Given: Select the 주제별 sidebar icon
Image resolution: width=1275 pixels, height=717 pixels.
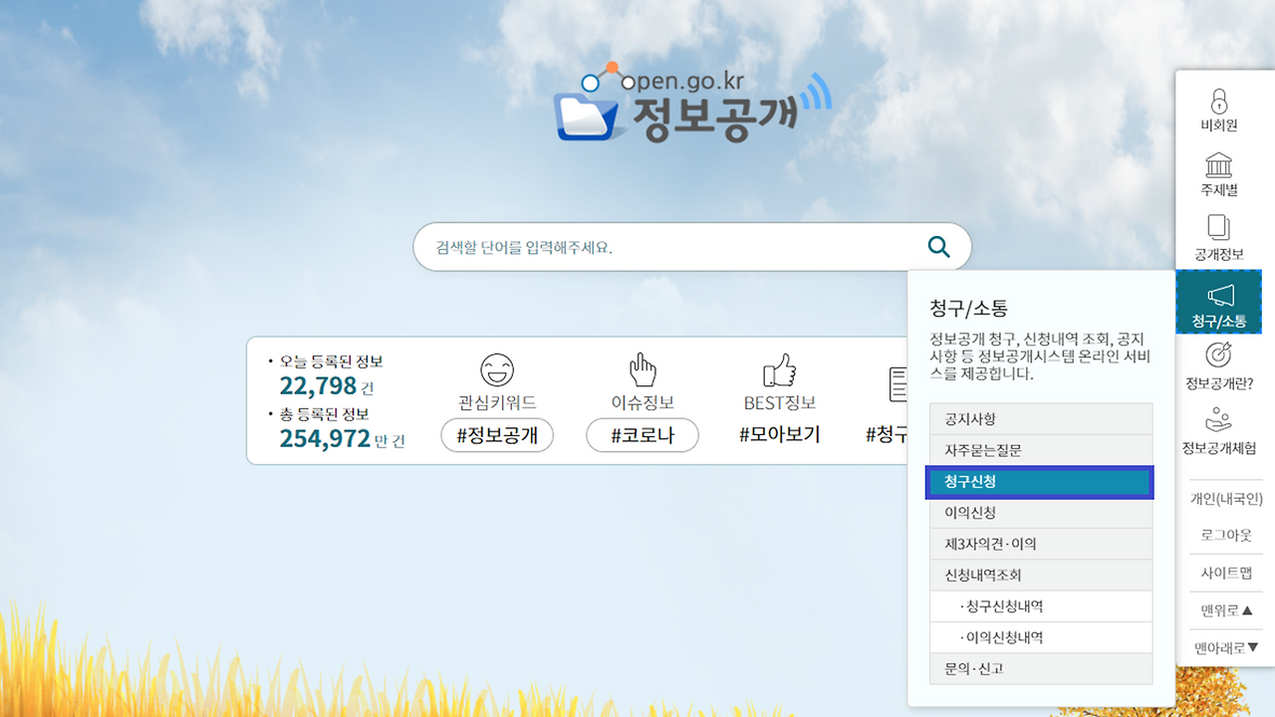Looking at the screenshot, I should pos(1219,176).
